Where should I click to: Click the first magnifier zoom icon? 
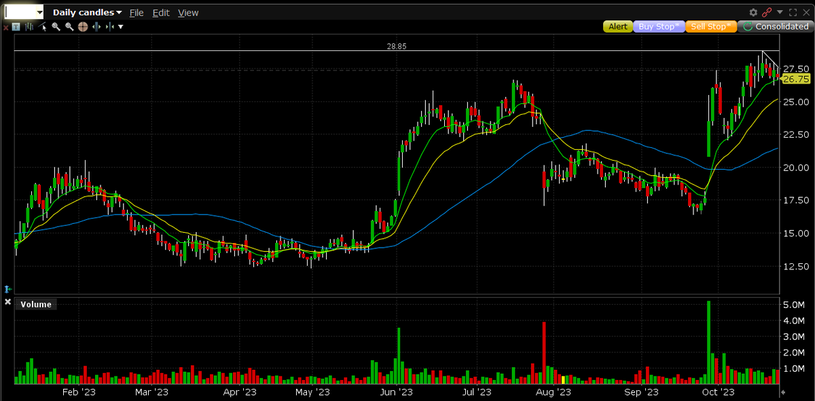(x=56, y=27)
